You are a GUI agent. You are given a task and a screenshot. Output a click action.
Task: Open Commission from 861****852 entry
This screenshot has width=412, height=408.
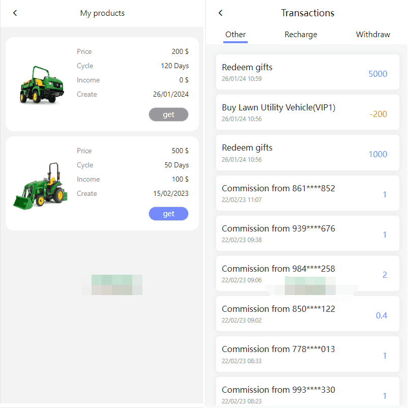(x=307, y=193)
